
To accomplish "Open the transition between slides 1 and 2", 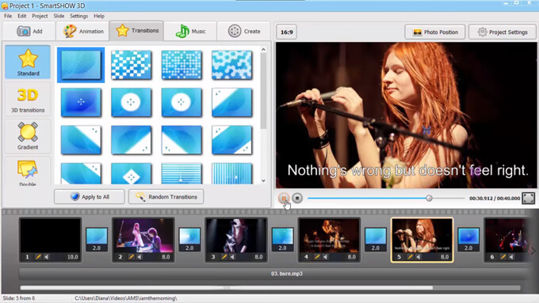I will [x=97, y=239].
